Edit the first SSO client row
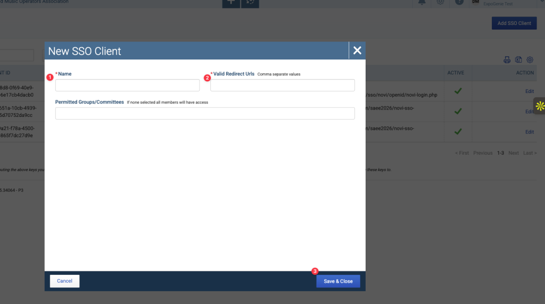Image resolution: width=545 pixels, height=304 pixels. tap(529, 91)
